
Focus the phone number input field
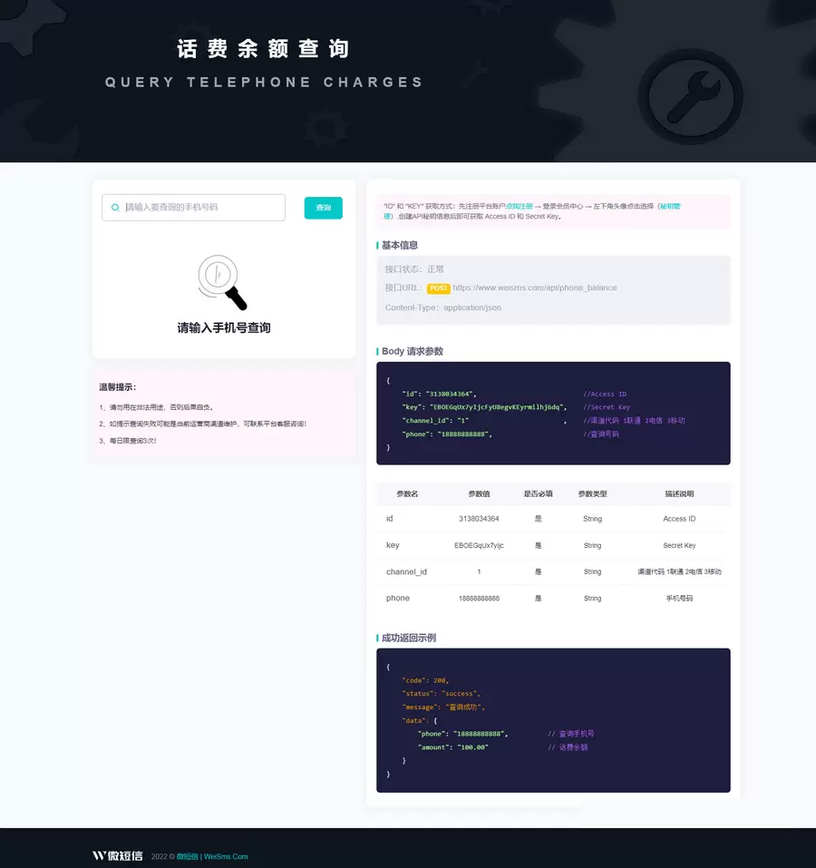point(194,208)
